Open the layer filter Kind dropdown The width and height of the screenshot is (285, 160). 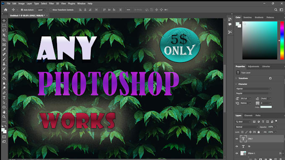coord(243,122)
